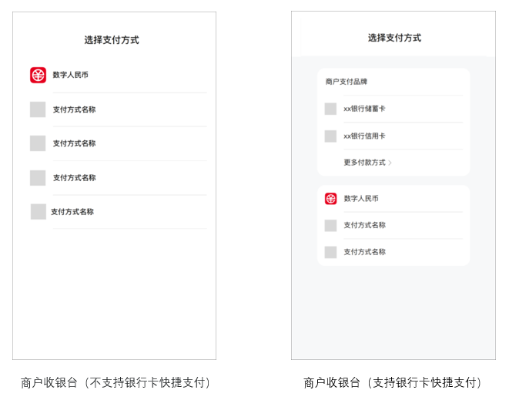509x400 pixels.
Task: Click the gray icon beside xx银行信用卡
Action: [x=330, y=136]
